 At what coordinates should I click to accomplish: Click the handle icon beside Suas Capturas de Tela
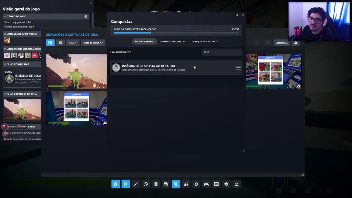coord(5,94)
